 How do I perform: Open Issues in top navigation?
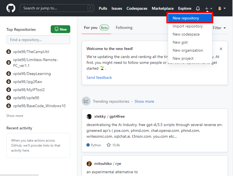(117, 8)
